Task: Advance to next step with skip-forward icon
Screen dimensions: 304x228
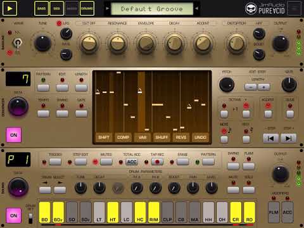Action: [289, 138]
